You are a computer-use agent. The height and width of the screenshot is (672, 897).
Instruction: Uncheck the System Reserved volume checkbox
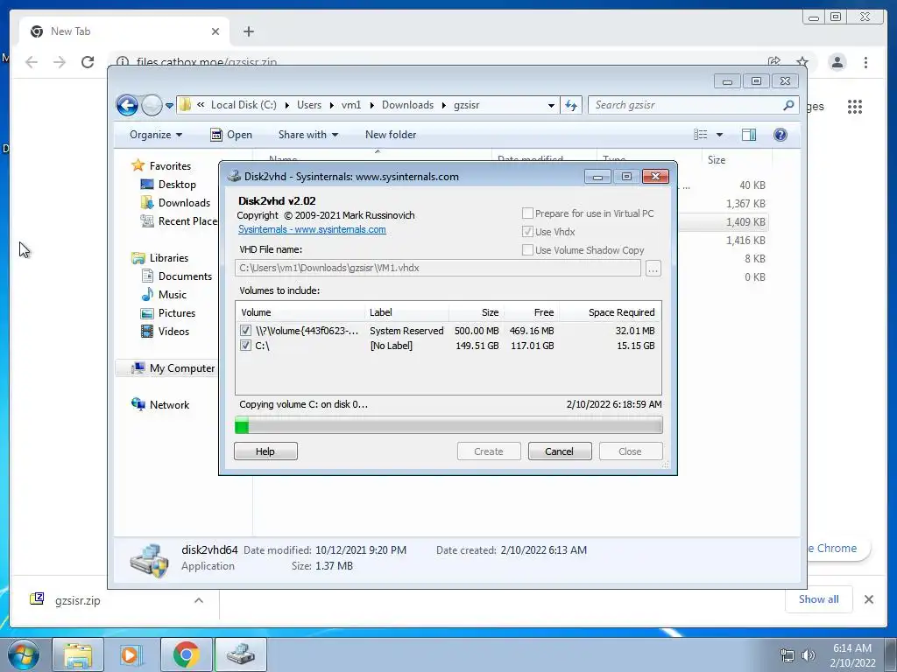click(245, 330)
